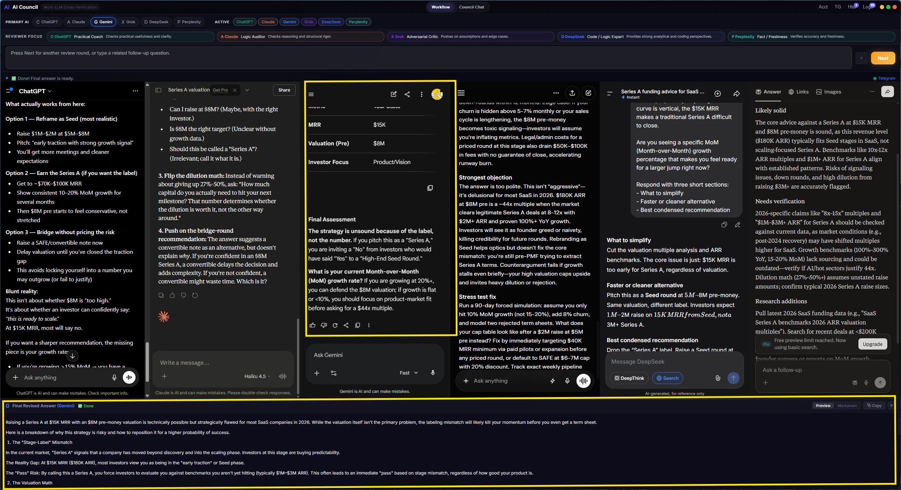Viewport: 901px width, 490px height.
Task: Thumbs up the Claude response
Action: click(x=172, y=295)
